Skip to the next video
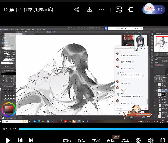168x143 pixels. (31, 140)
